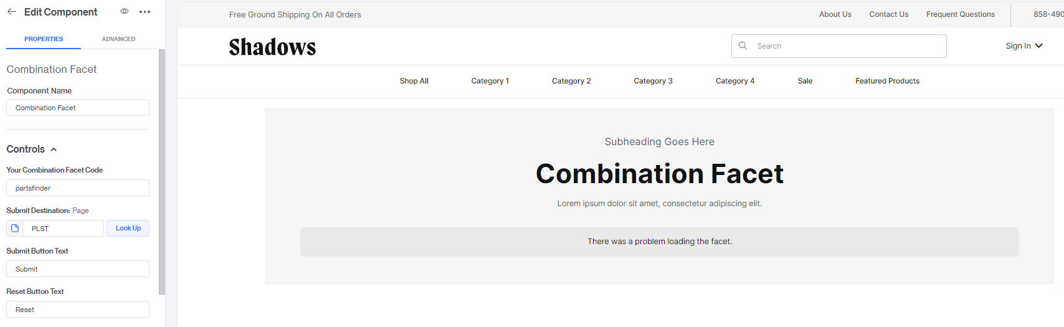1064x327 pixels.
Task: Click the facet loading problem message
Action: point(660,242)
